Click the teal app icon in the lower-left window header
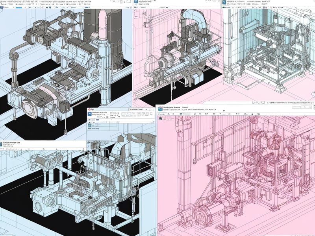The width and height of the screenshot is (315, 236). [1, 144]
